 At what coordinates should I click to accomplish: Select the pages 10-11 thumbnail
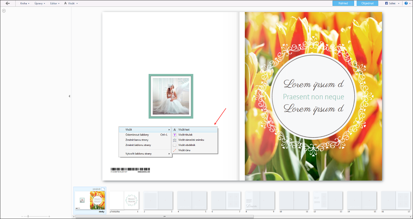tap(294, 201)
